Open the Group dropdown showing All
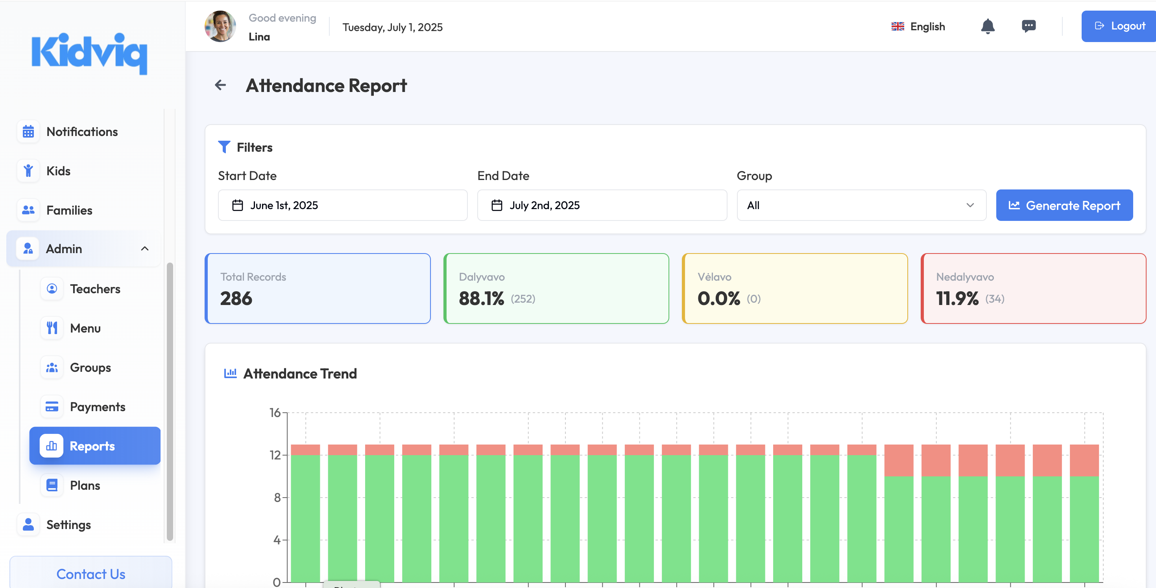Viewport: 1156px width, 588px height. [x=861, y=205]
